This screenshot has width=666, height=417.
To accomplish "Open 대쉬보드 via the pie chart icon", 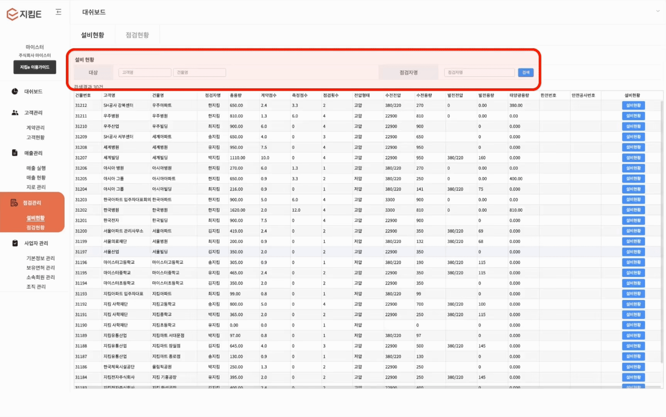I will click(x=15, y=92).
